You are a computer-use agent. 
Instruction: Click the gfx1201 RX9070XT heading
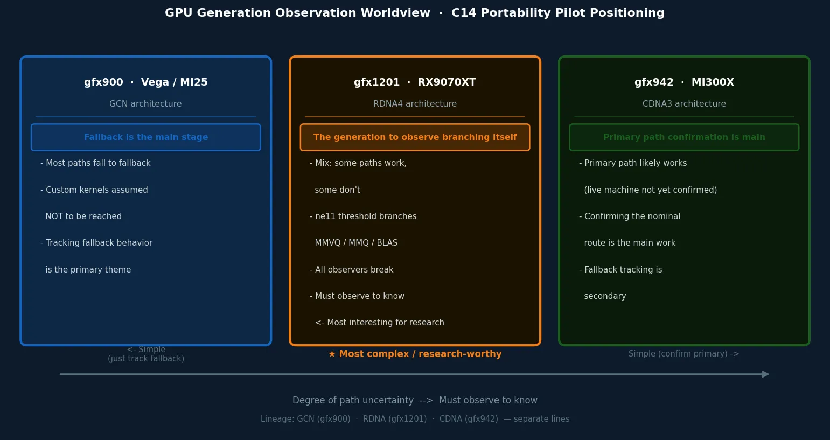415,82
